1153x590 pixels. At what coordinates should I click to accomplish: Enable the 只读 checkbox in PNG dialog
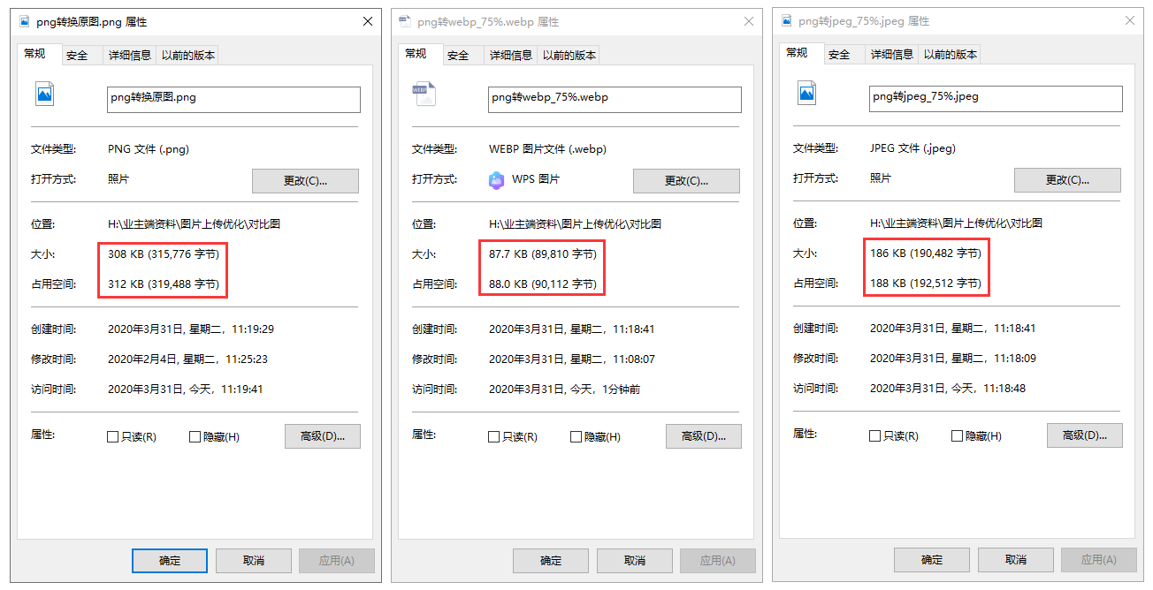point(113,436)
